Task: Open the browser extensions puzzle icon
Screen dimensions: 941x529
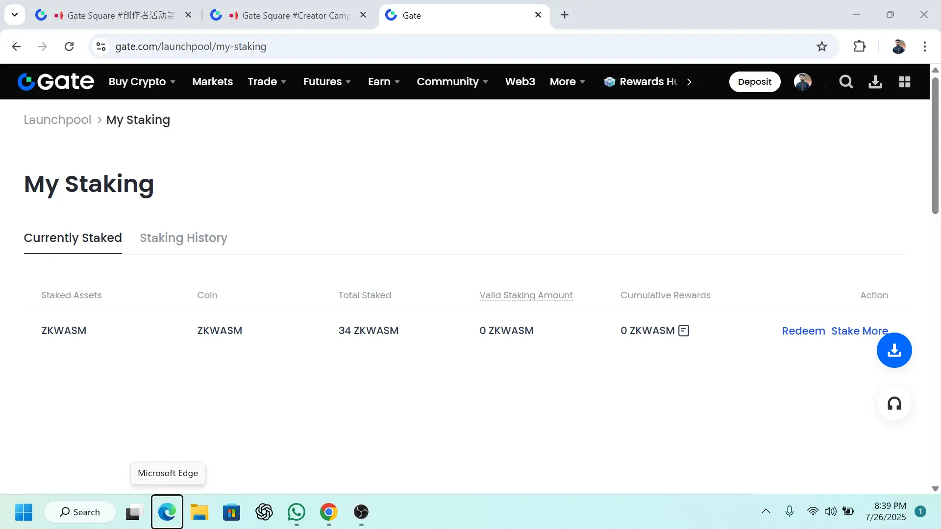Action: pos(860,47)
